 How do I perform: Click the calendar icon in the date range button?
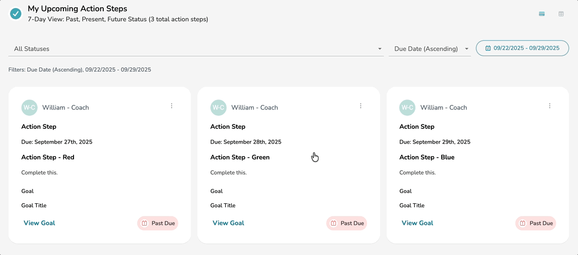pos(488,48)
